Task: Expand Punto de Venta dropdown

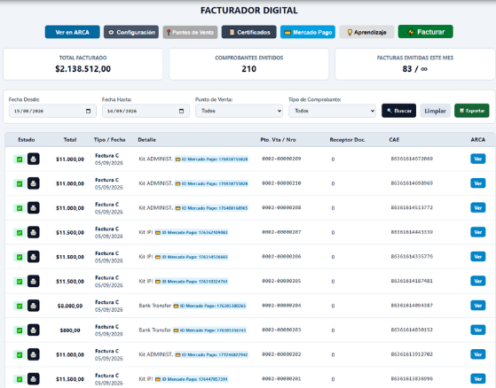Action: tap(240, 111)
